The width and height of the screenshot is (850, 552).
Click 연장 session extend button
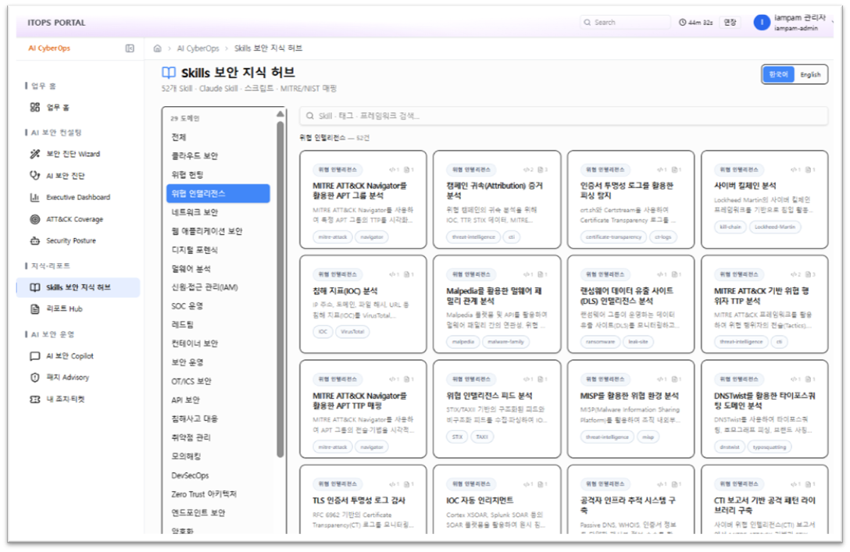point(730,22)
